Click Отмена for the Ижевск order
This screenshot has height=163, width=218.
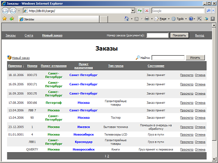click(200, 127)
